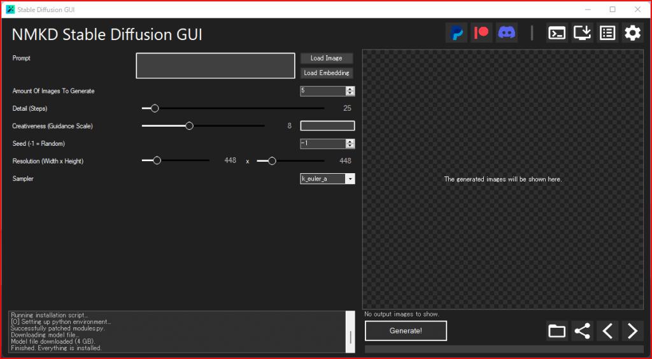Click the generated images preview area
Image resolution: width=652 pixels, height=359 pixels.
503,179
